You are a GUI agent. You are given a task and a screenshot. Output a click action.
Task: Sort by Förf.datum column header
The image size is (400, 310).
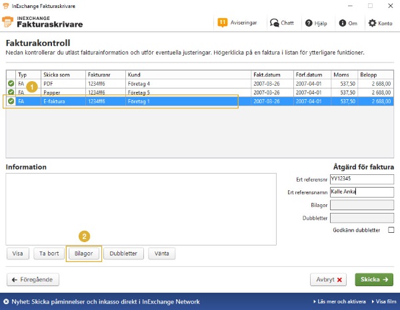tap(312, 75)
